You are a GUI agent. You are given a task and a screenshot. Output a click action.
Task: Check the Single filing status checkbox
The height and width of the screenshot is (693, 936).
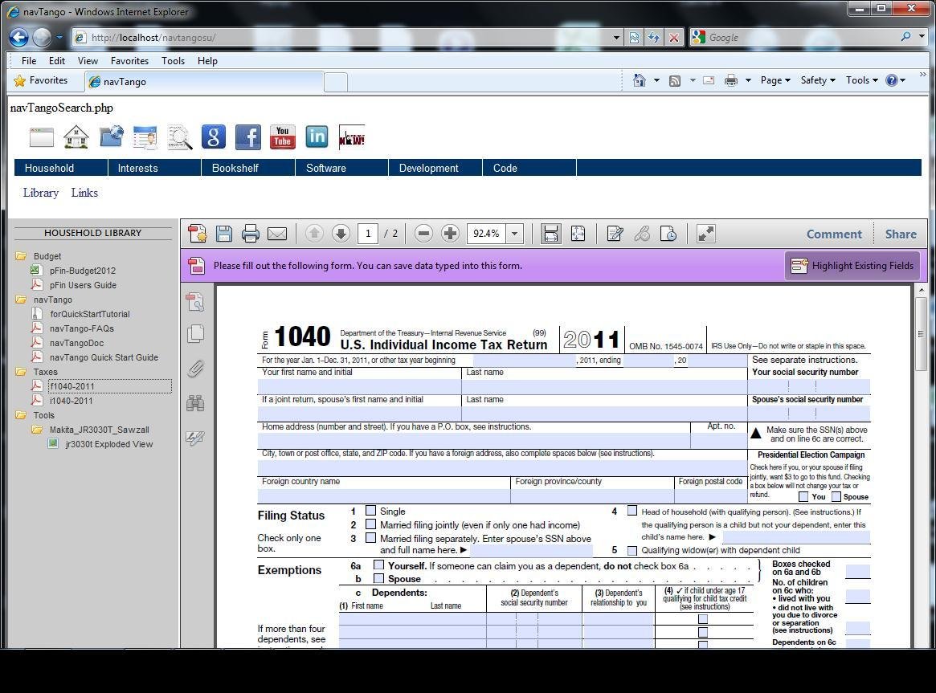pos(370,511)
